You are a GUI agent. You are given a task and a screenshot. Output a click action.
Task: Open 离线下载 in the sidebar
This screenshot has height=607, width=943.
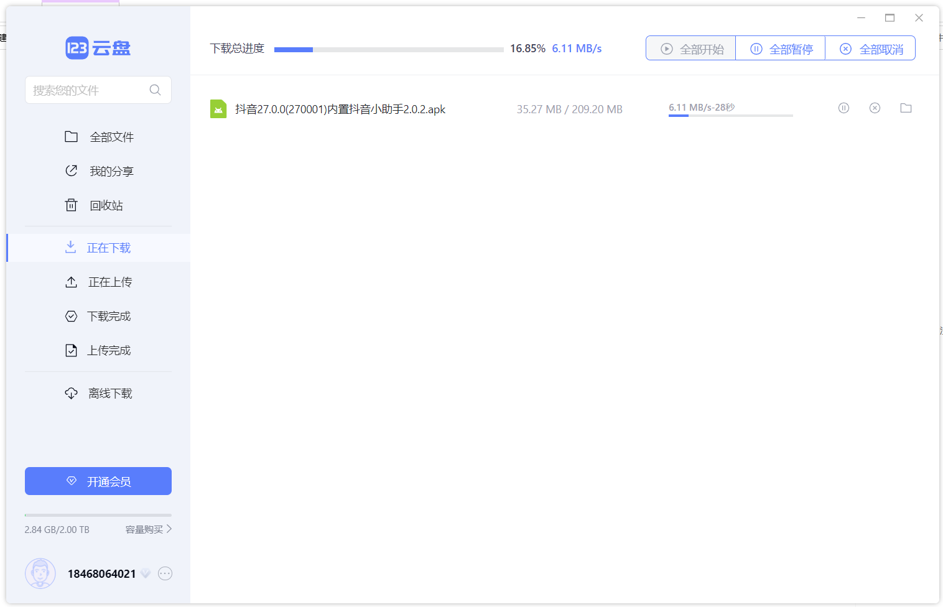(x=98, y=393)
